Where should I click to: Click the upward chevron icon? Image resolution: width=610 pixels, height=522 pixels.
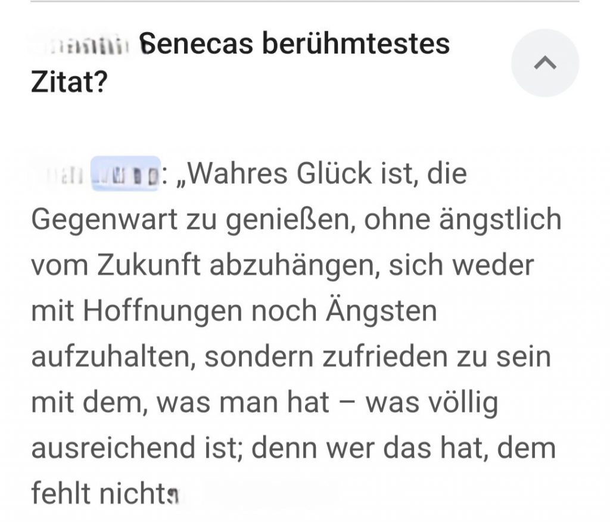click(x=545, y=63)
